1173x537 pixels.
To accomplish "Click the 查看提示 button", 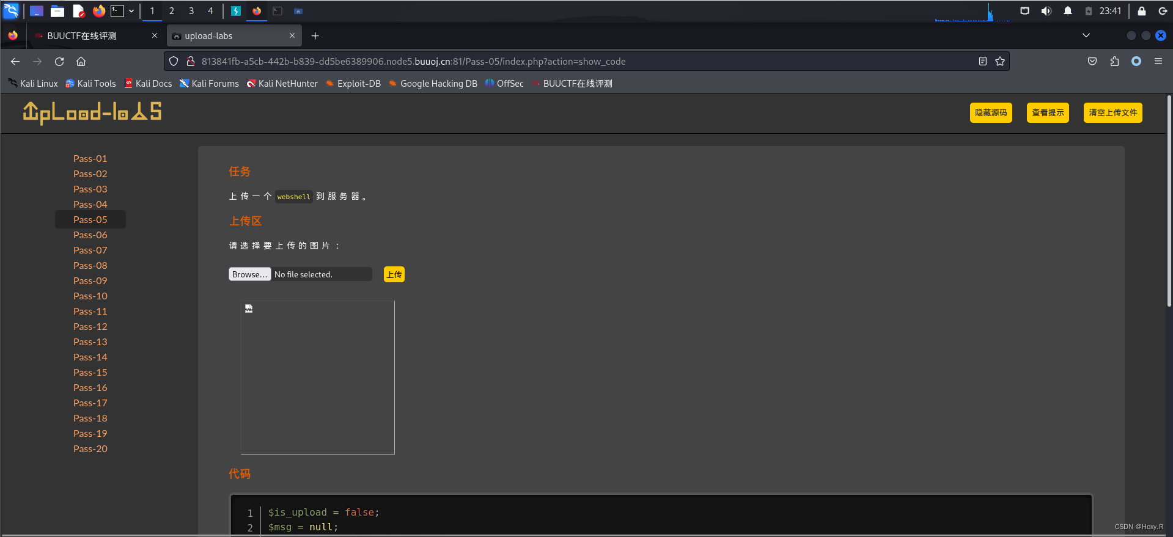I will (1048, 112).
